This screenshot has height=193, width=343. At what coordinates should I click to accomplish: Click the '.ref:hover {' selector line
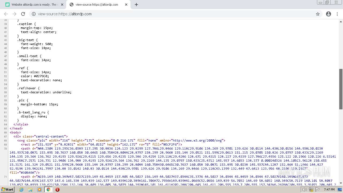point(28,88)
